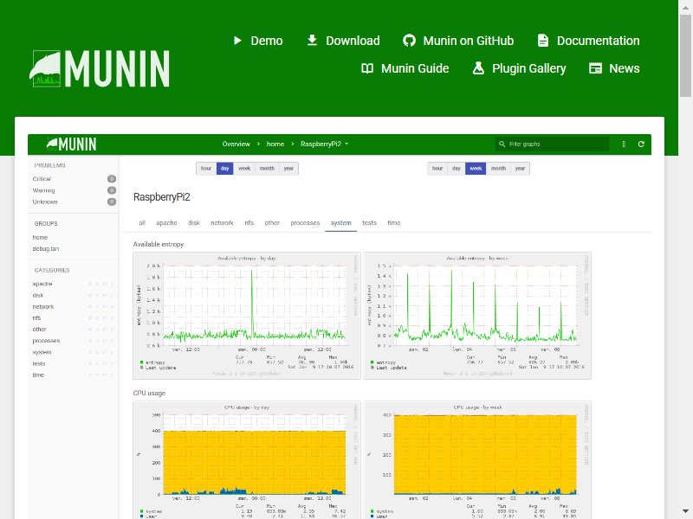Open the 'debug.lan' group in the sidebar
Viewport: 693px width, 519px height.
46,249
